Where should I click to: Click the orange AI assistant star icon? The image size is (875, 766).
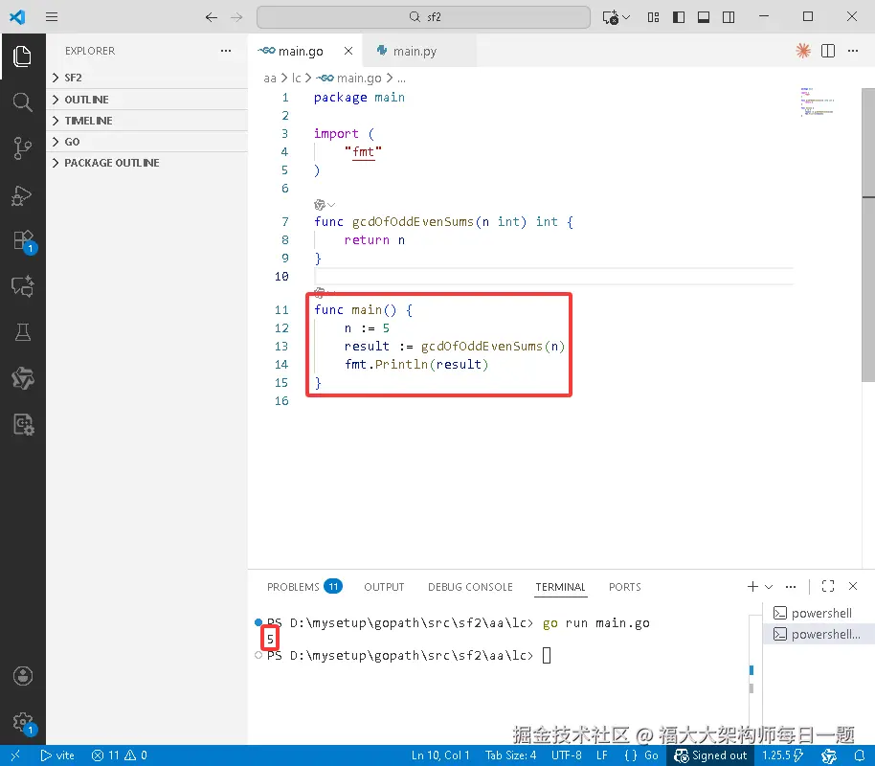(803, 51)
